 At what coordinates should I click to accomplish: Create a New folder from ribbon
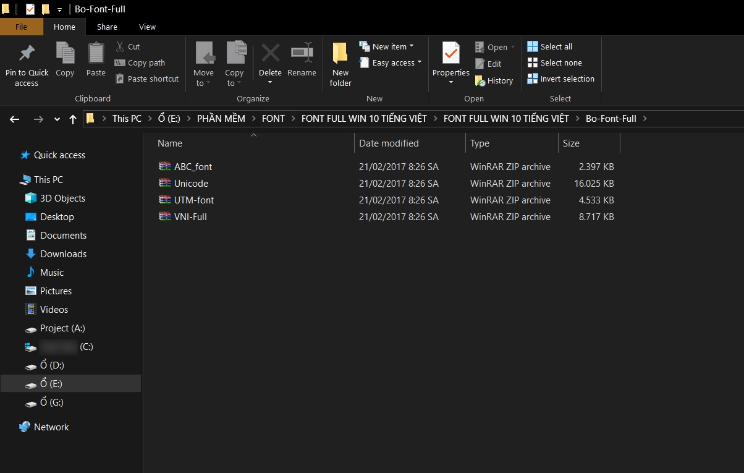[340, 64]
